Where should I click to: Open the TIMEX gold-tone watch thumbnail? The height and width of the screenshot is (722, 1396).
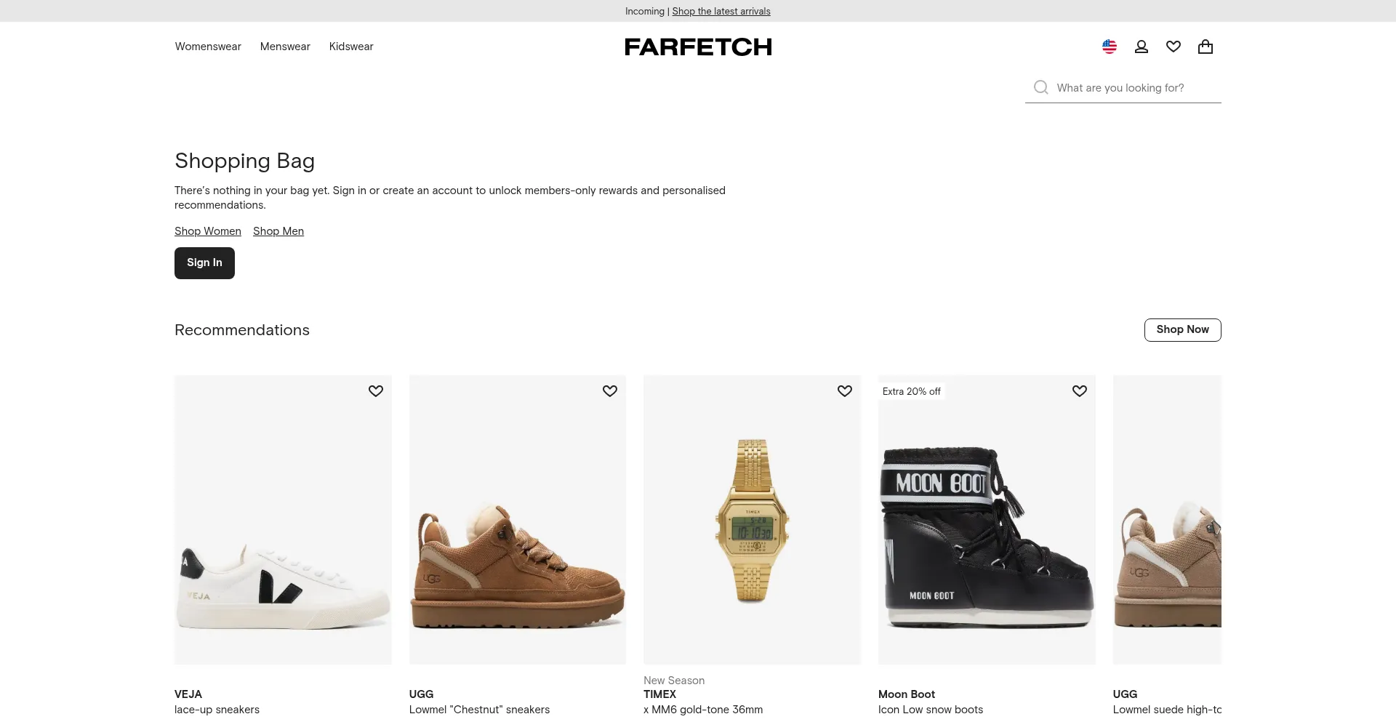click(x=752, y=519)
